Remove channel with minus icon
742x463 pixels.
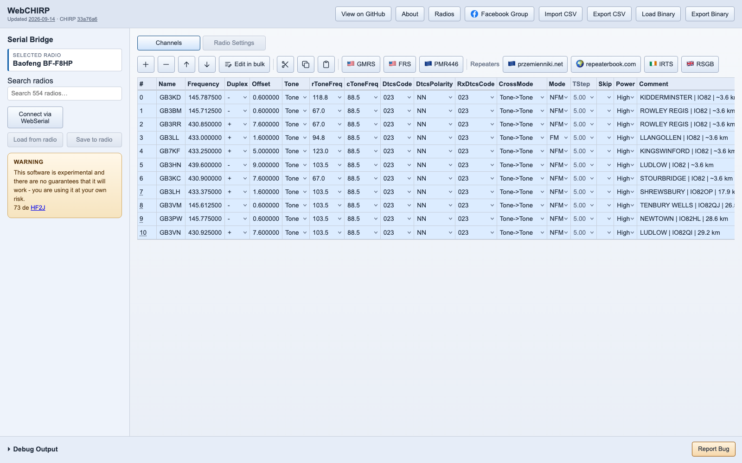click(x=166, y=64)
